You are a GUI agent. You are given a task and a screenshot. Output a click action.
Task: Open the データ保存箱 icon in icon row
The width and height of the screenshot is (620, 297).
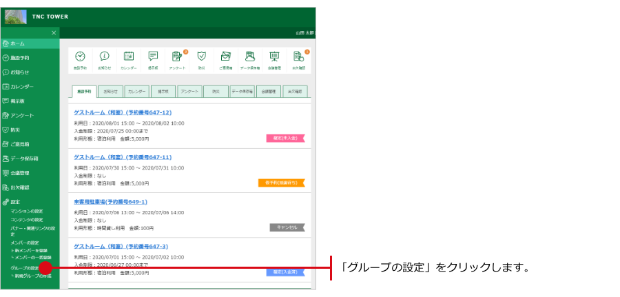click(x=250, y=58)
